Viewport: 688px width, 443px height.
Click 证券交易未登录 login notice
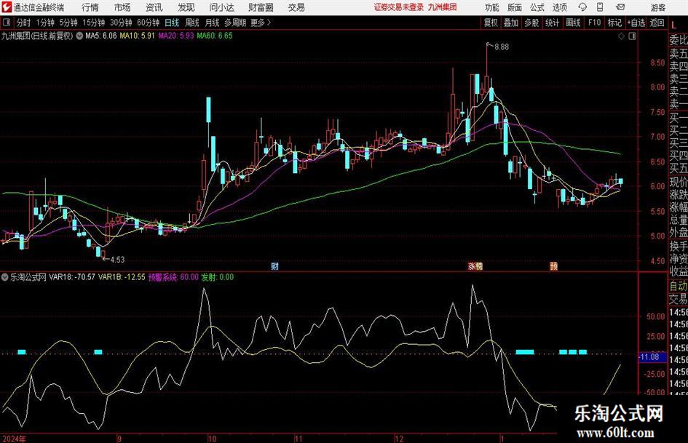click(x=399, y=7)
